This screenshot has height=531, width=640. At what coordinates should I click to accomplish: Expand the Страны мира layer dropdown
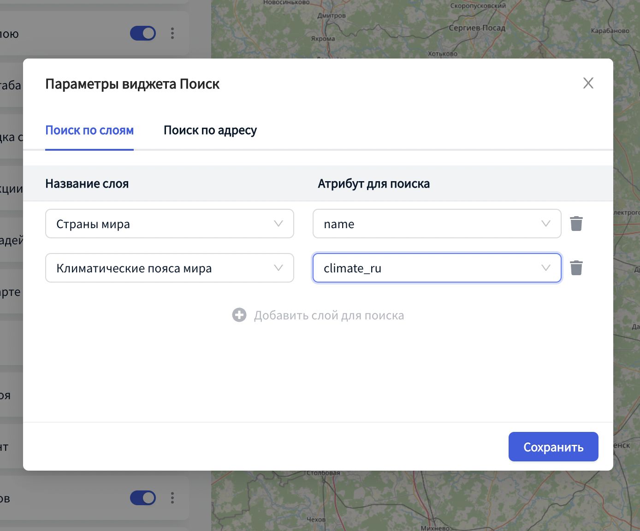coord(169,224)
